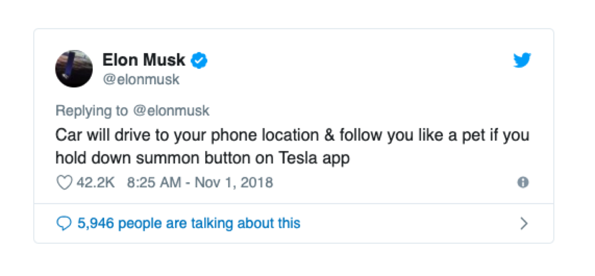Visit the @elonmusk handle below the name
This screenshot has height=276, width=595.
click(x=141, y=79)
